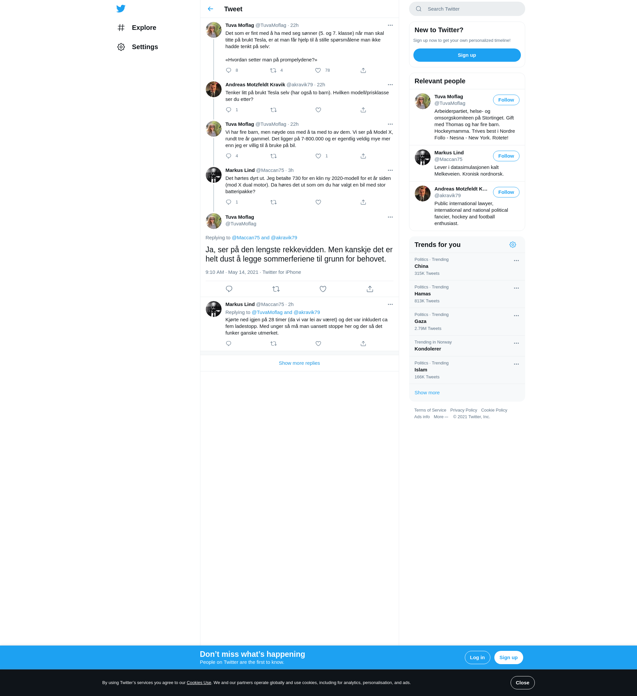Share Tuva's Model X tweet
The height and width of the screenshot is (696, 637).
click(363, 156)
